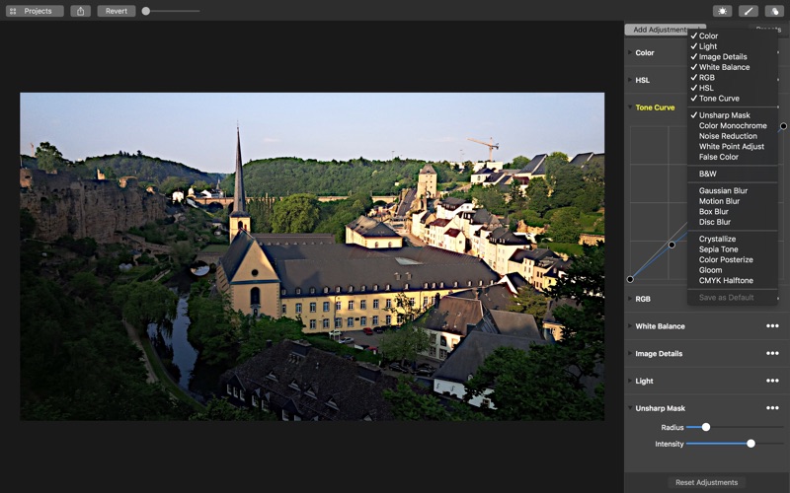Click the toolbar slider next to Revert
The image size is (790, 493).
click(x=171, y=11)
